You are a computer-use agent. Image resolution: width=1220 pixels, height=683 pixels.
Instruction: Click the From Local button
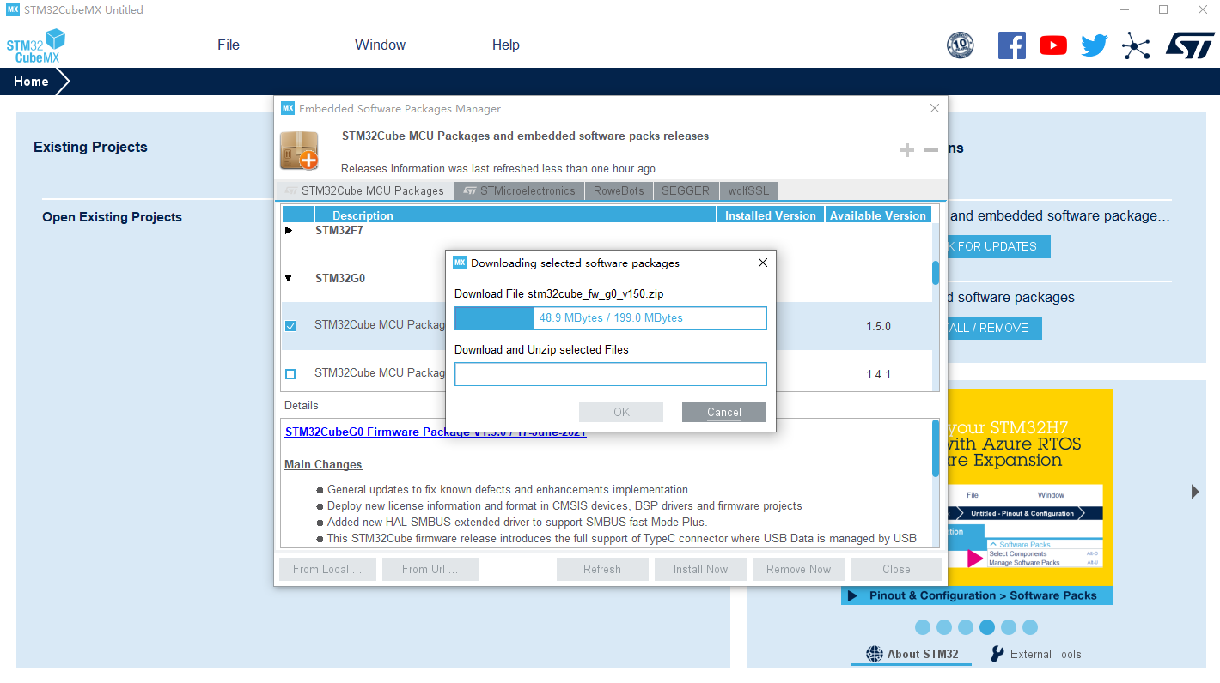click(x=326, y=569)
